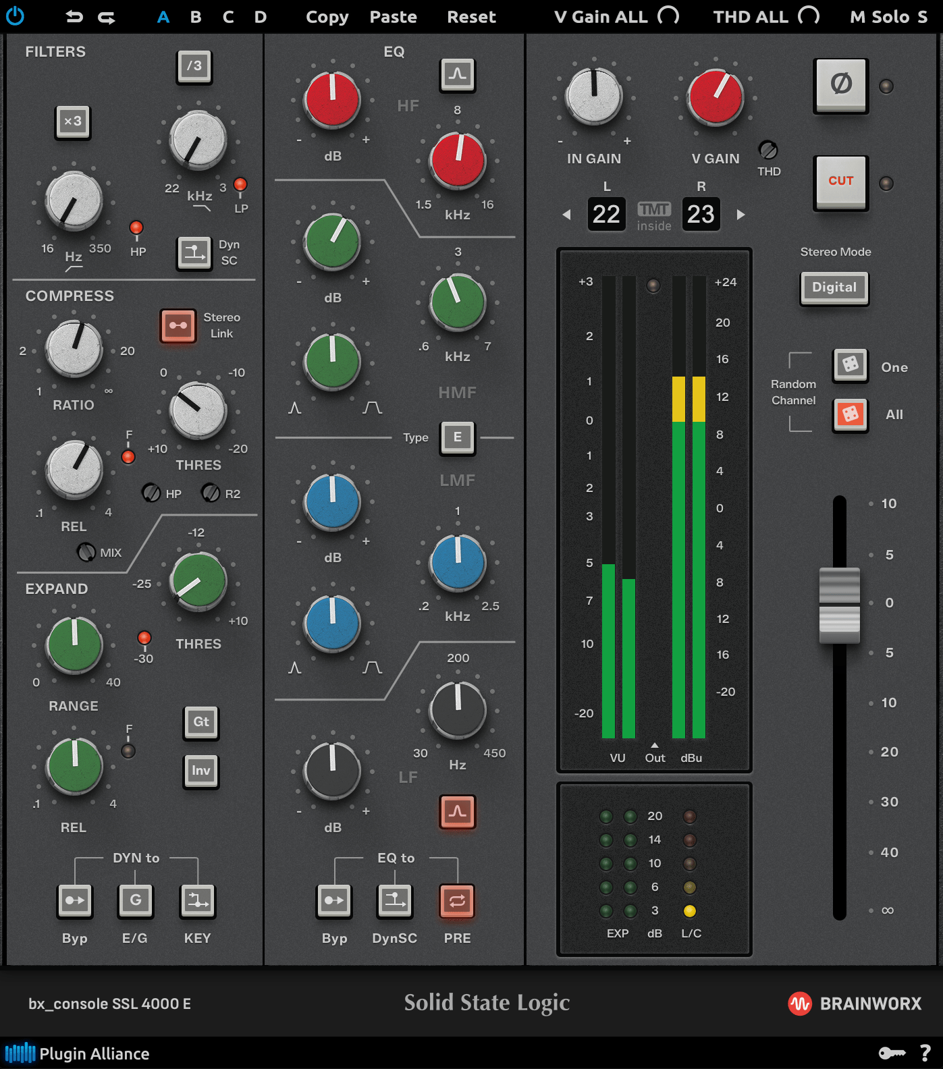Viewport: 943px width, 1069px height.
Task: Toggle the EQ PRE routing icon
Action: 458,900
